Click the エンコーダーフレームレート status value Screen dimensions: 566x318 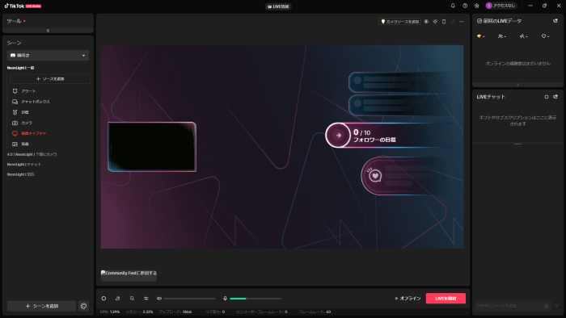(261, 312)
